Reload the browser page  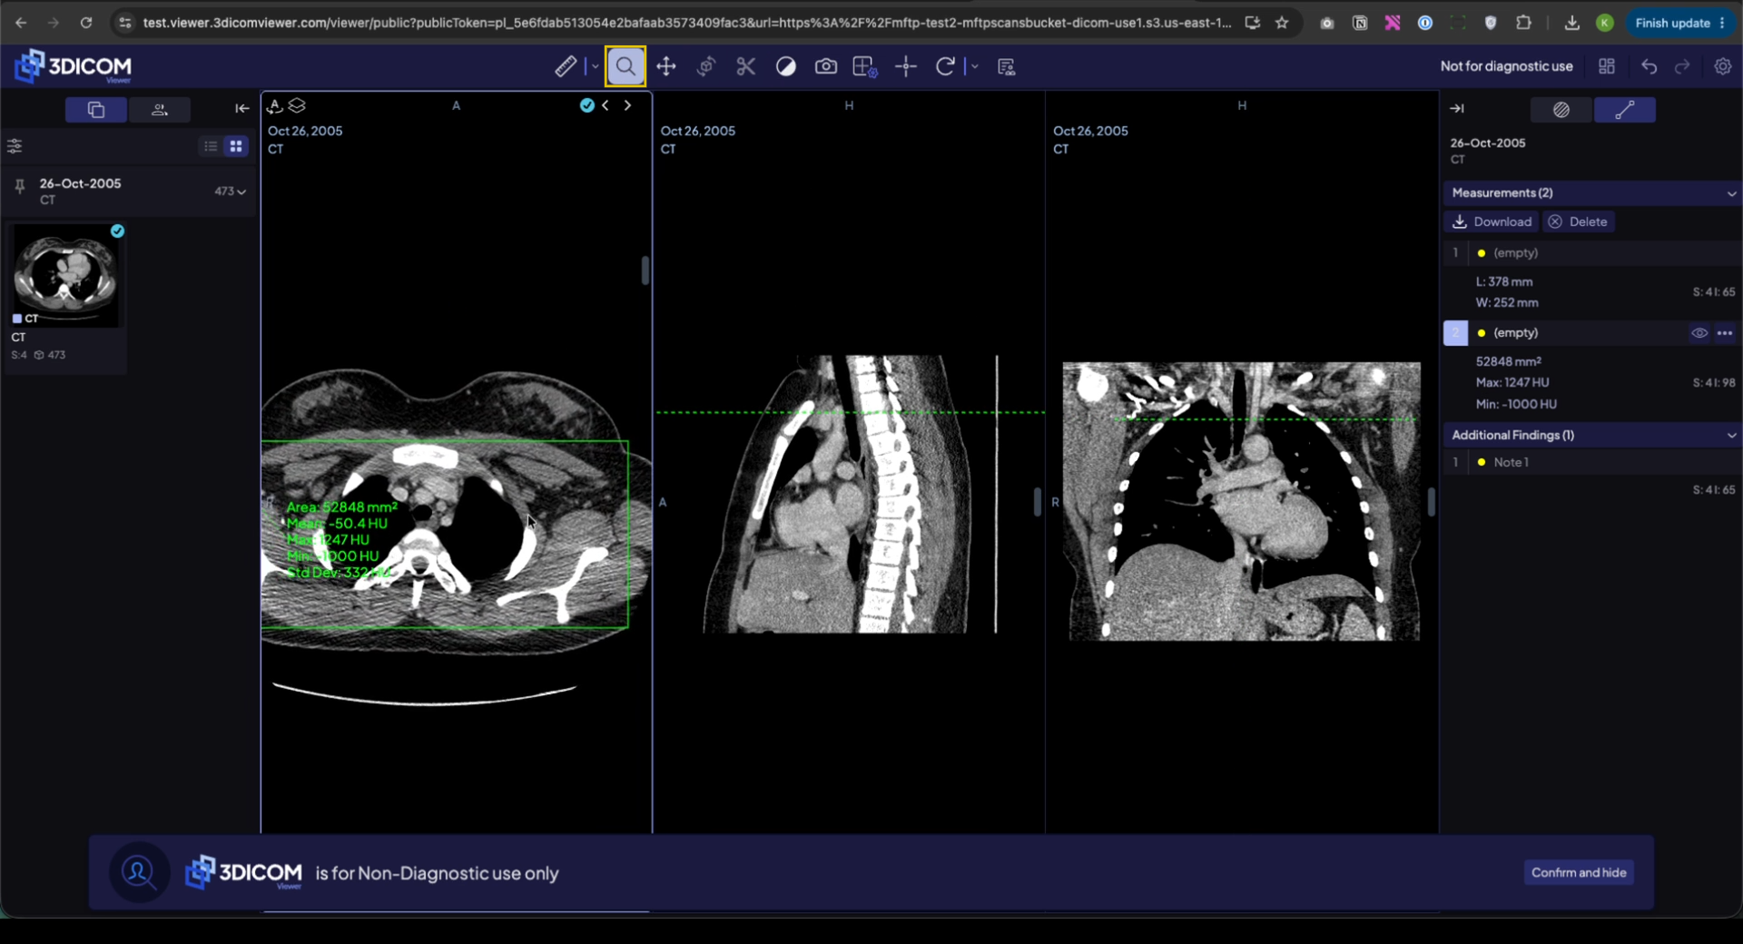point(86,23)
